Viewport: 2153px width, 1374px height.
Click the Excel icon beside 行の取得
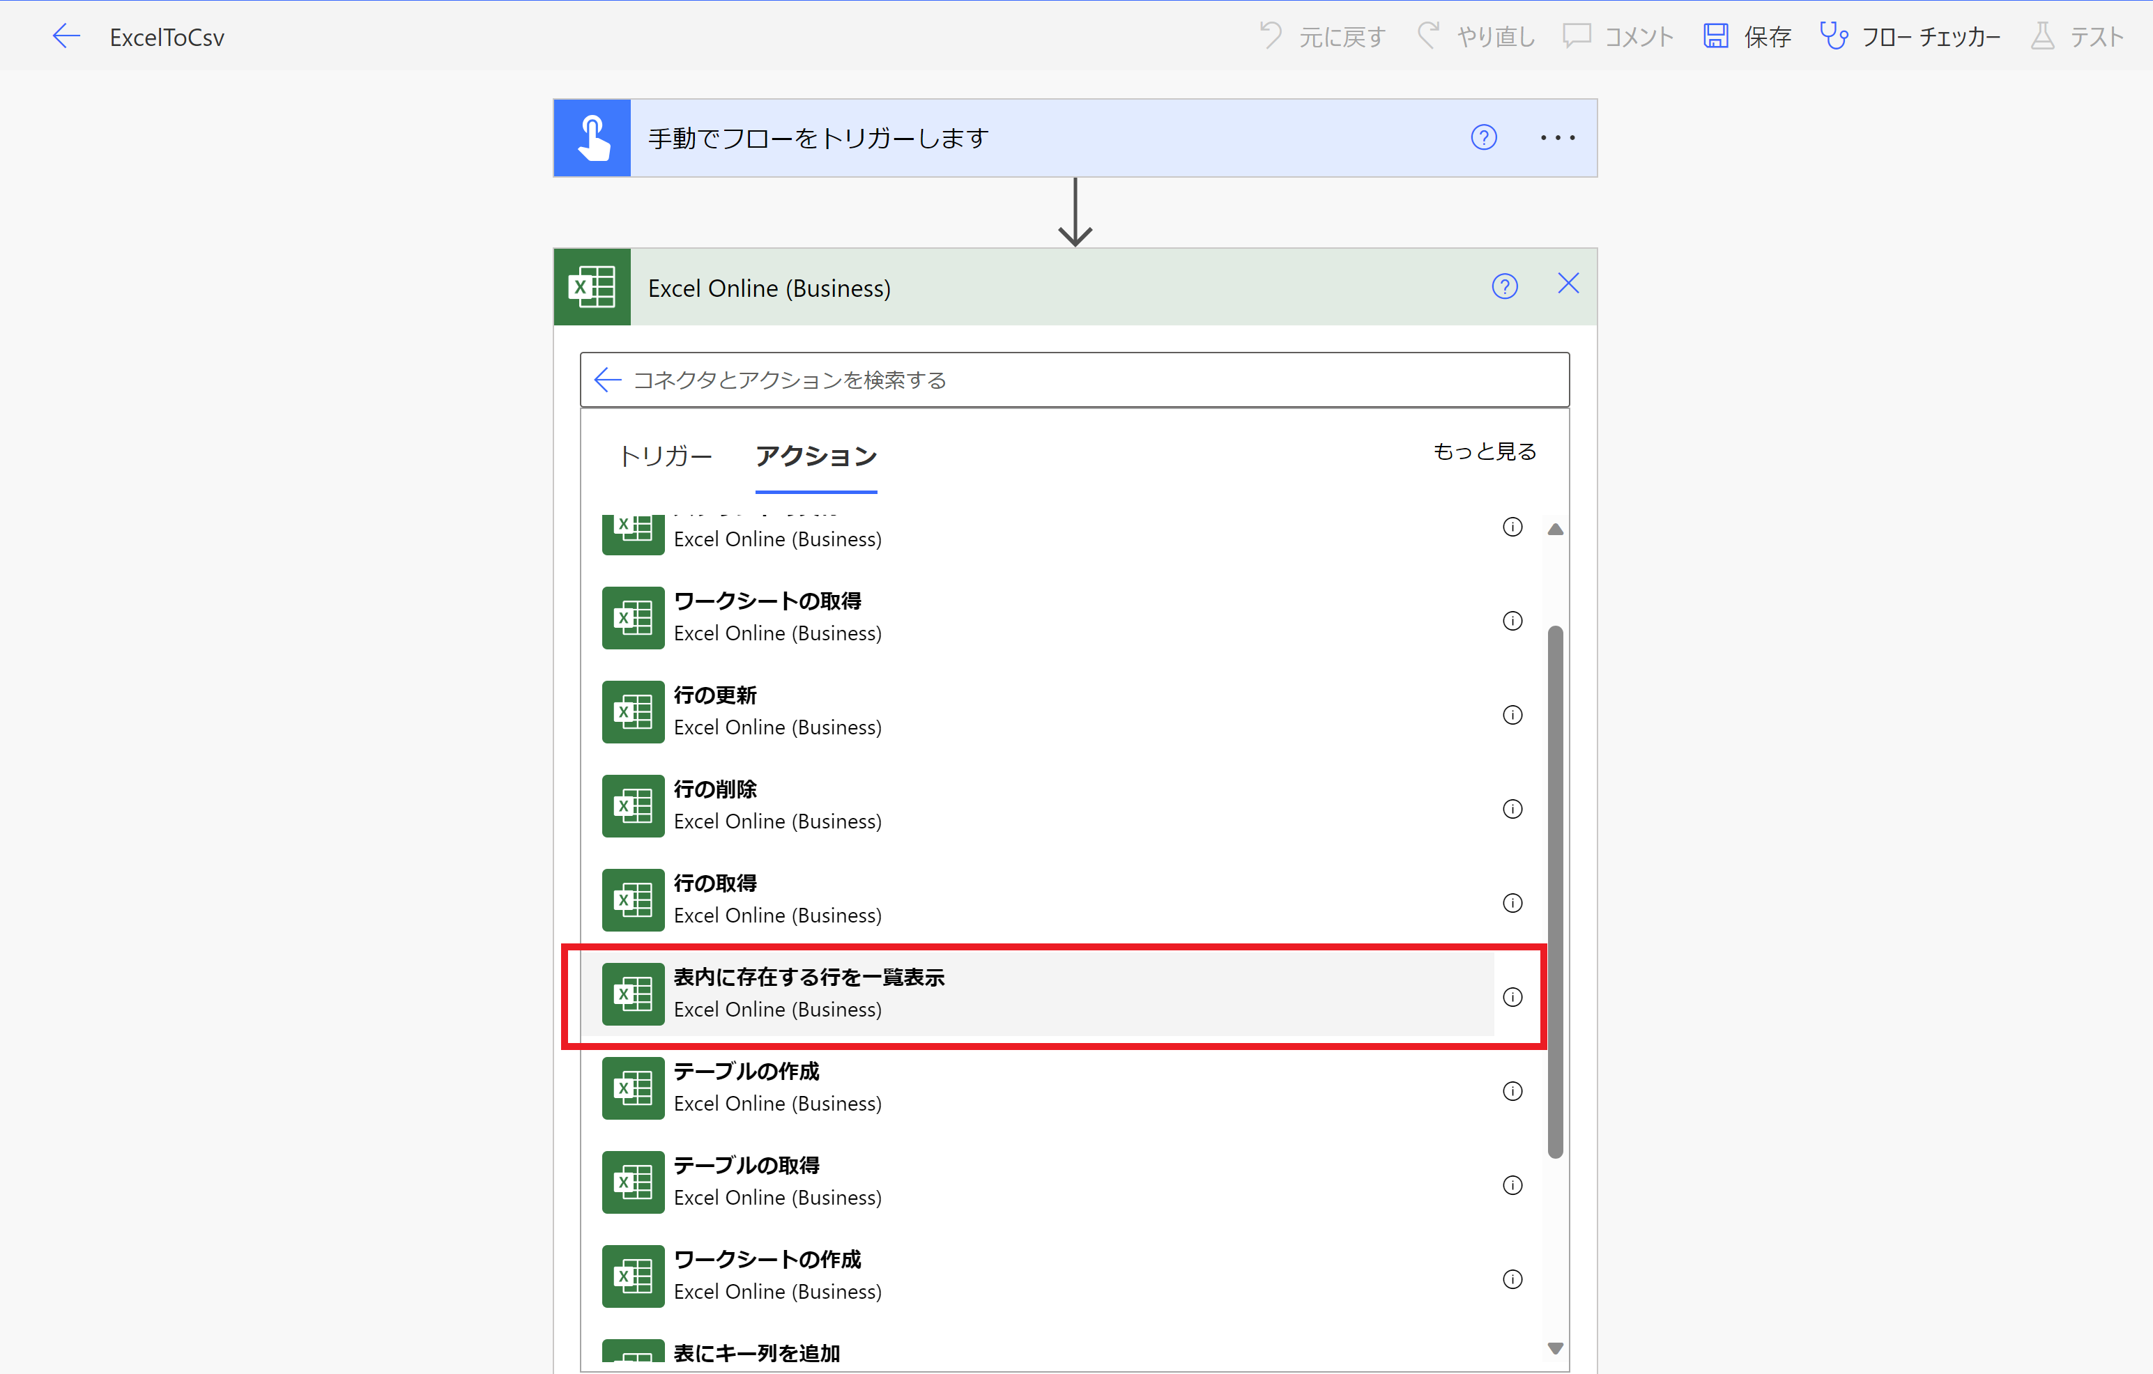point(633,900)
